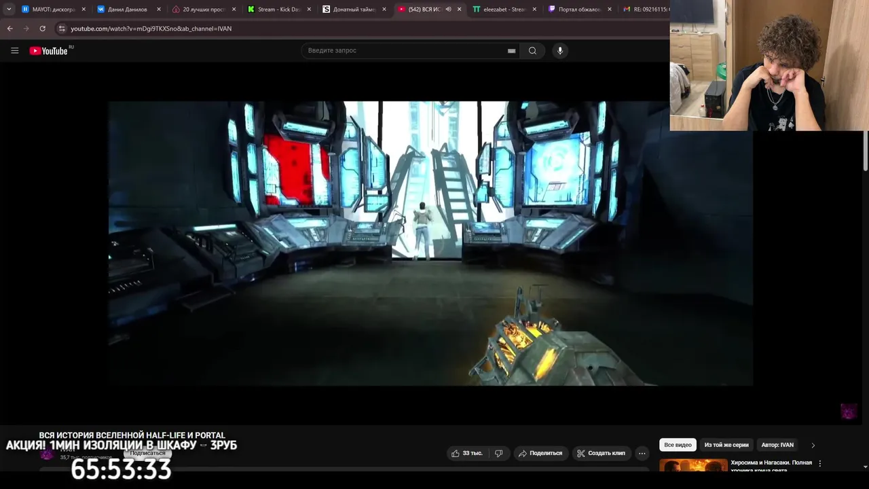
Task: Click the 'Поделиться' share button
Action: 540,453
